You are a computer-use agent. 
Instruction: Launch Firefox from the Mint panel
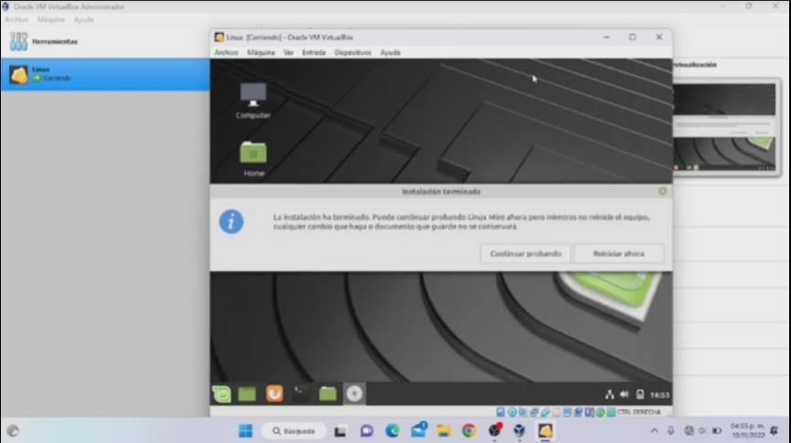274,394
